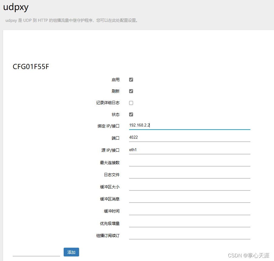Image resolution: width=274 pixels, height=261 pixels.
Task: Click the 组播订阅续订 label
Action: point(108,236)
